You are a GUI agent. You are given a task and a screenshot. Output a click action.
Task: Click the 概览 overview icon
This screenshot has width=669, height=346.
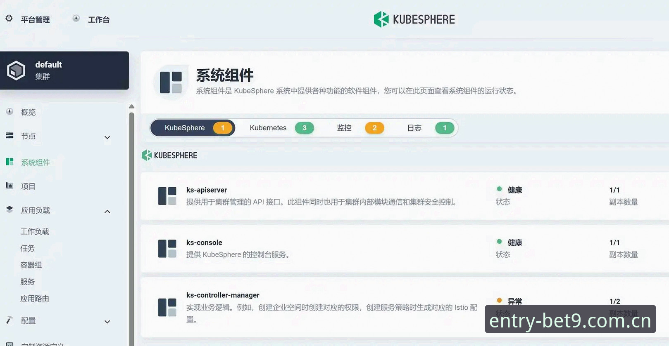point(10,112)
